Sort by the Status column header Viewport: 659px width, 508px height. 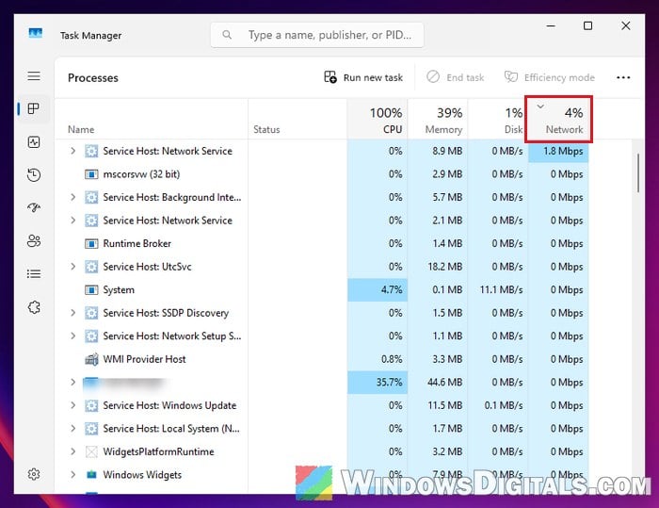(297, 119)
